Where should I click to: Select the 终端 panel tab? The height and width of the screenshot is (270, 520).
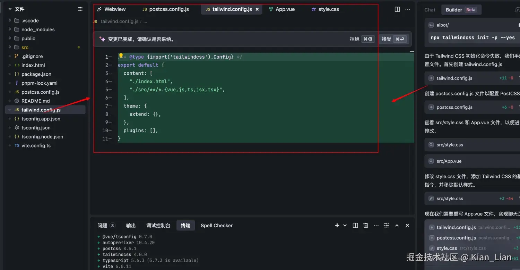185,226
